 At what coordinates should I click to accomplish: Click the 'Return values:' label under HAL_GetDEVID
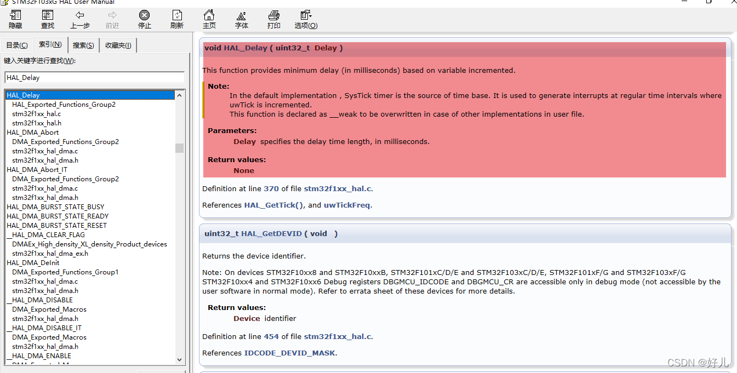click(237, 307)
